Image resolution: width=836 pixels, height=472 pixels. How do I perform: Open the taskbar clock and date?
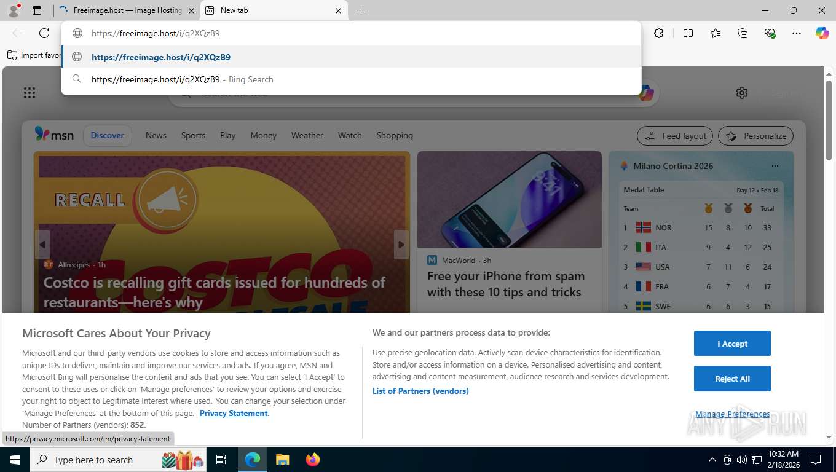click(x=783, y=460)
